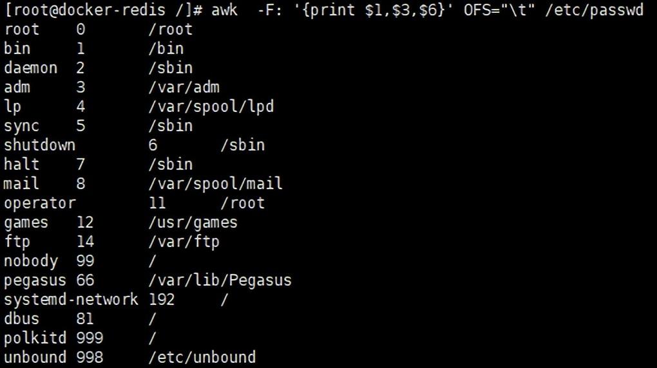The width and height of the screenshot is (657, 368).
Task: Click the /var/adm directory text
Action: pyautogui.click(x=184, y=87)
